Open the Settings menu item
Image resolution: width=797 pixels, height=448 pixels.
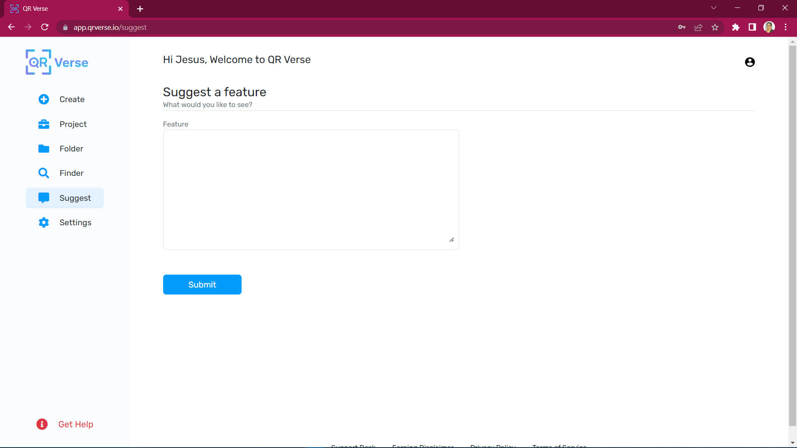click(x=65, y=222)
